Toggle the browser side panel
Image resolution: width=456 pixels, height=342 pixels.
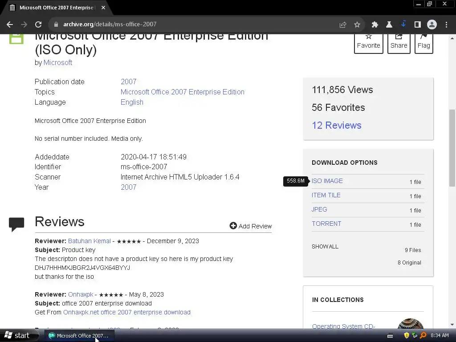(418, 25)
